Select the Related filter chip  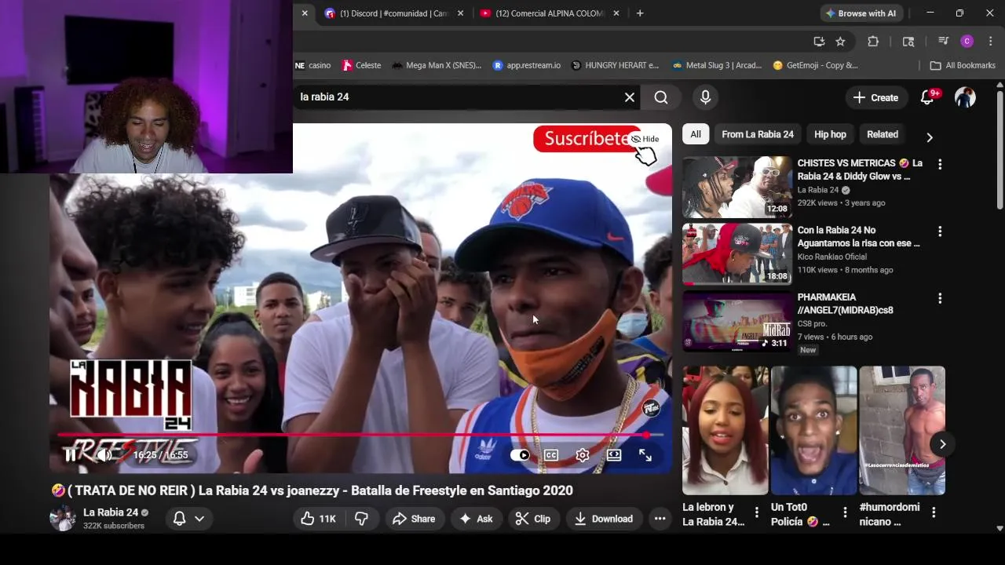[x=883, y=134]
